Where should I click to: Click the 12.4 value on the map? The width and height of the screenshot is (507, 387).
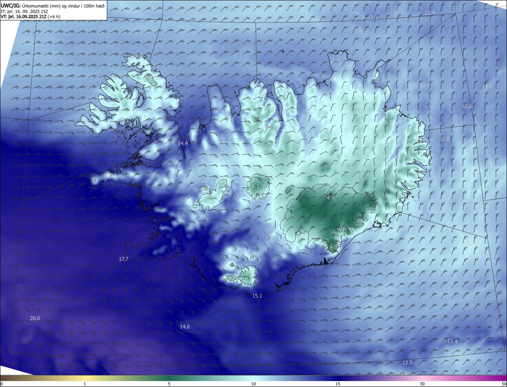pos(429,13)
